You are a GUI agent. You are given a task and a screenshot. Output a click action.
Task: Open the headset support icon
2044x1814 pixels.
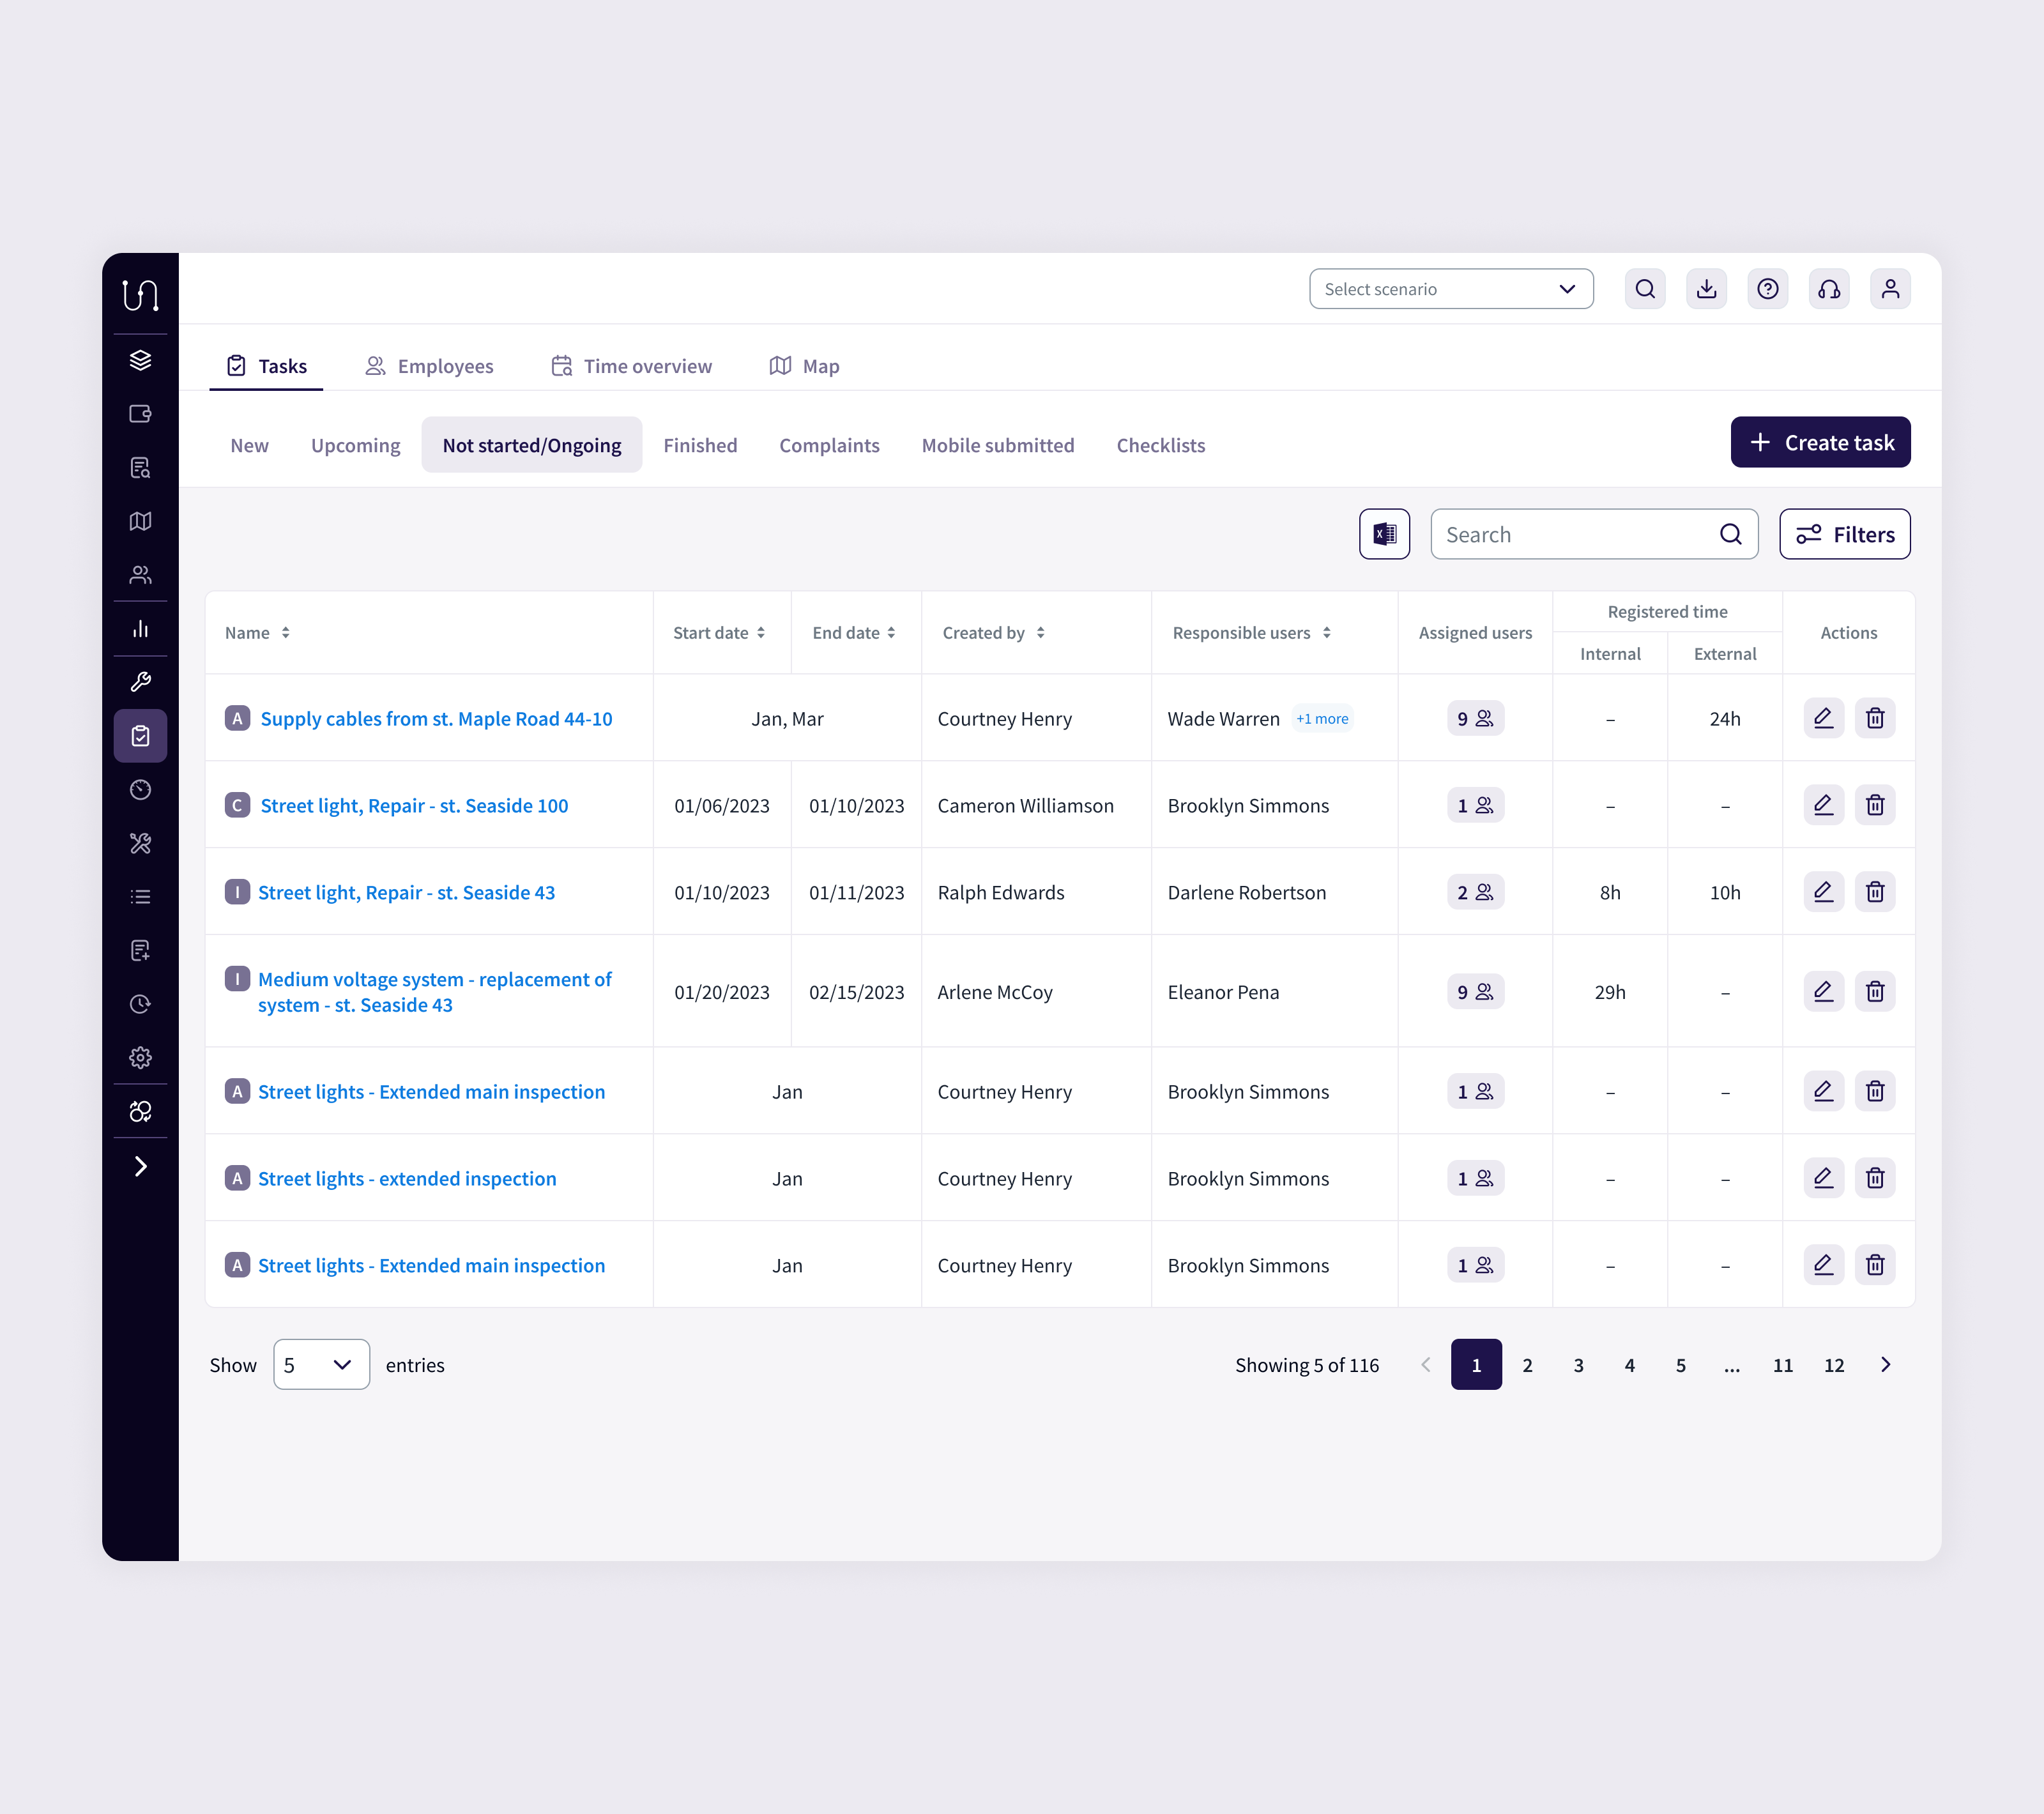1828,289
